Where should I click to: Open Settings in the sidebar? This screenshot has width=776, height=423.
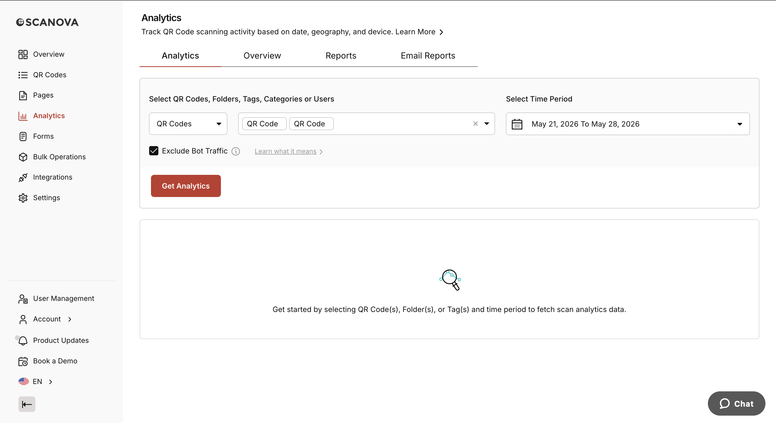[x=46, y=198]
